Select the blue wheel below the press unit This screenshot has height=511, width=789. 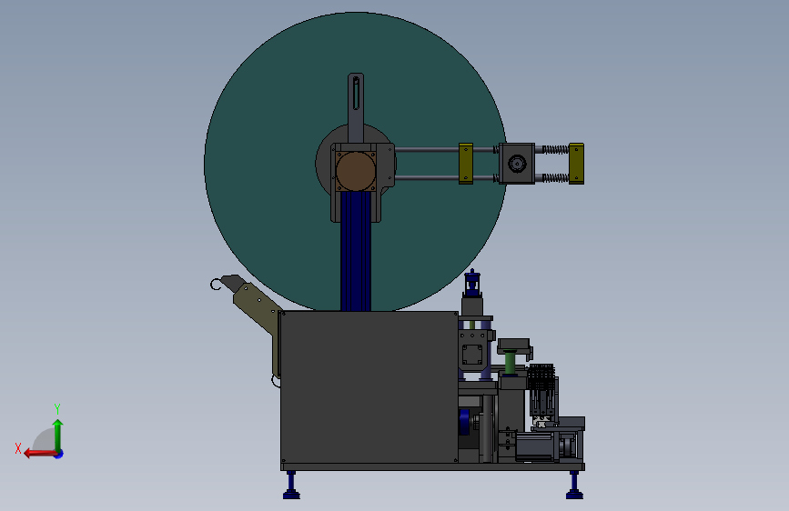464,423
